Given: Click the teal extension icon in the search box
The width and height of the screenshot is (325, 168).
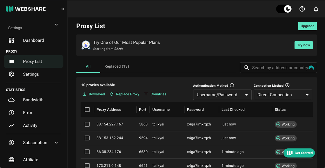Looking at the screenshot, I should tap(311, 68).
